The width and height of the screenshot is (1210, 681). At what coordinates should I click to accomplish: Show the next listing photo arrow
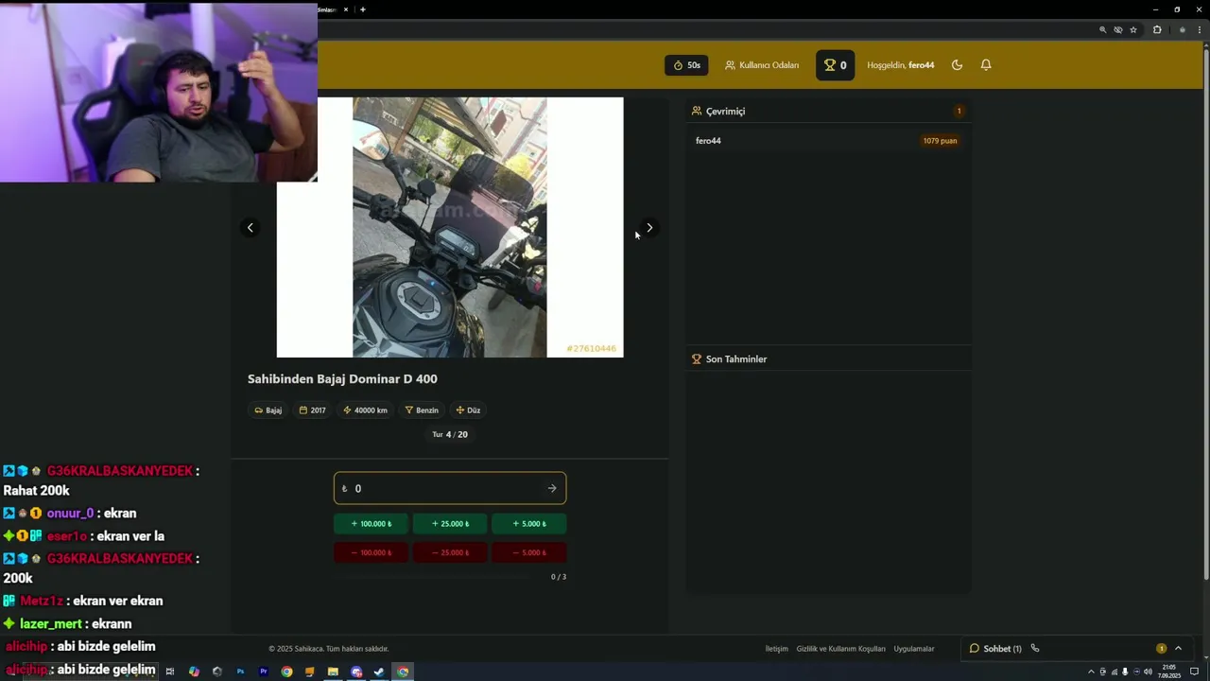pyautogui.click(x=649, y=228)
